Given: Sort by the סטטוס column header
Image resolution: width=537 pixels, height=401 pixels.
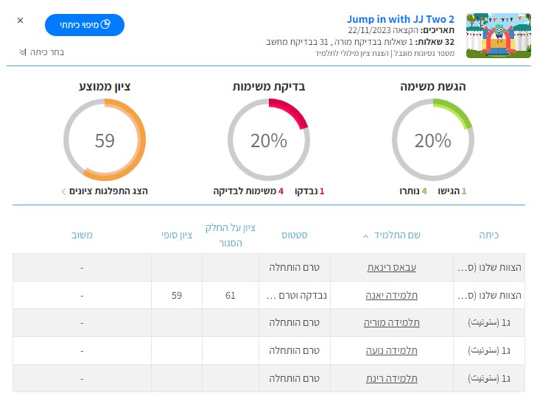Looking at the screenshot, I should 295,235.
